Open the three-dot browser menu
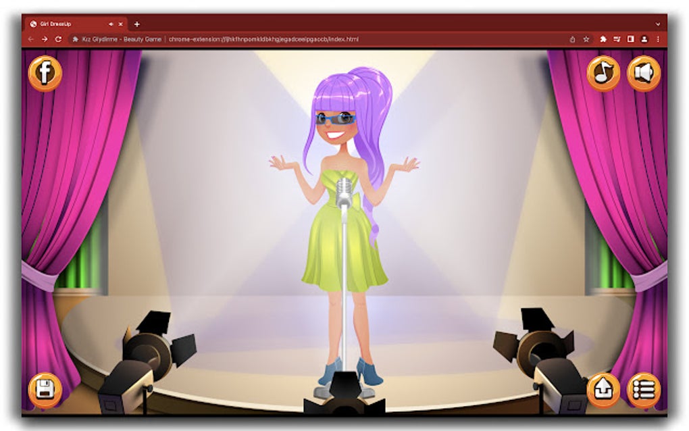Screen dimensions: 689x431 (x=658, y=39)
